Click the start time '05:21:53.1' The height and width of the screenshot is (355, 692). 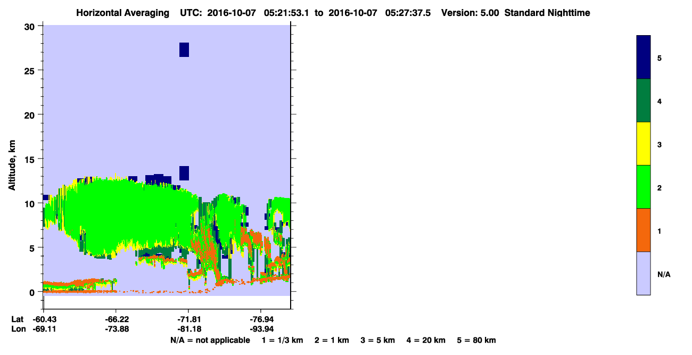(286, 13)
